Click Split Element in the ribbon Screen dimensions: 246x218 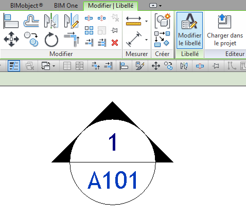coord(89,18)
